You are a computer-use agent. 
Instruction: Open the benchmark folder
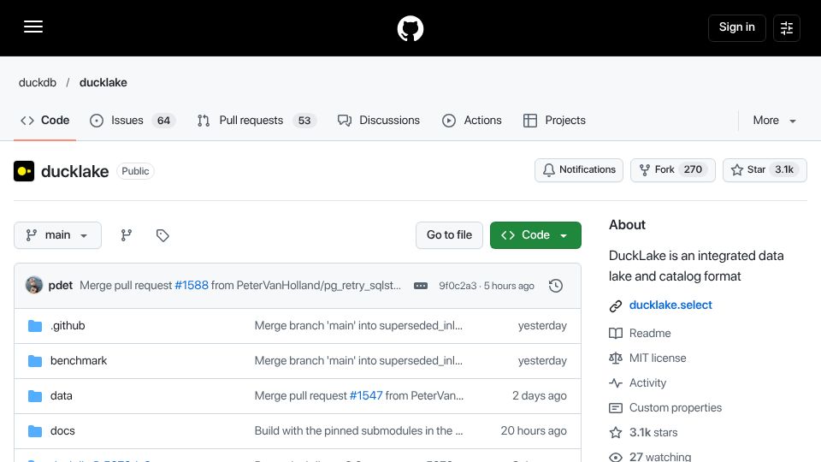[79, 361]
